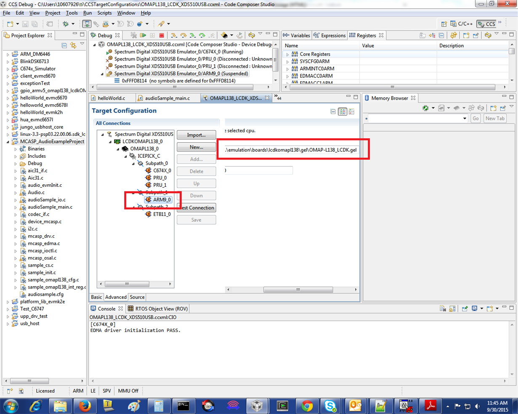This screenshot has height=414, width=518.
Task: Select audioSample_io.c in Project Explorer
Action: 46,200
